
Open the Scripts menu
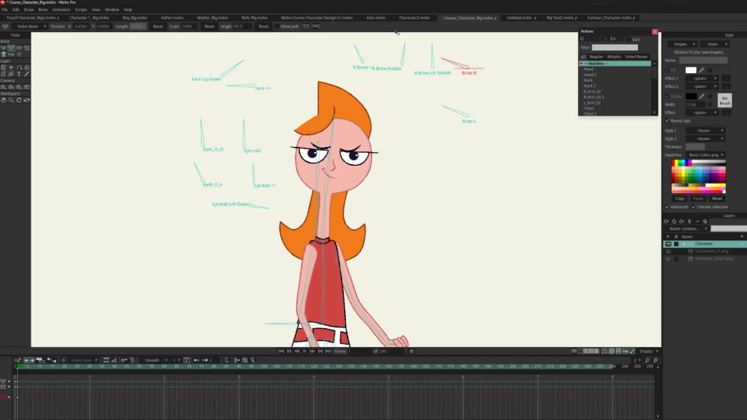(81, 10)
